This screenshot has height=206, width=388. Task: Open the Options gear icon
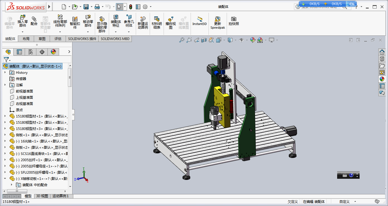point(145,7)
